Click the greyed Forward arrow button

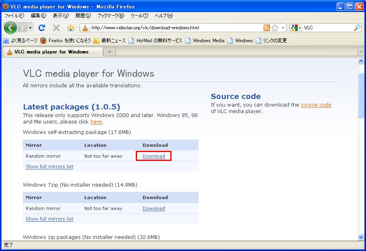point(22,28)
